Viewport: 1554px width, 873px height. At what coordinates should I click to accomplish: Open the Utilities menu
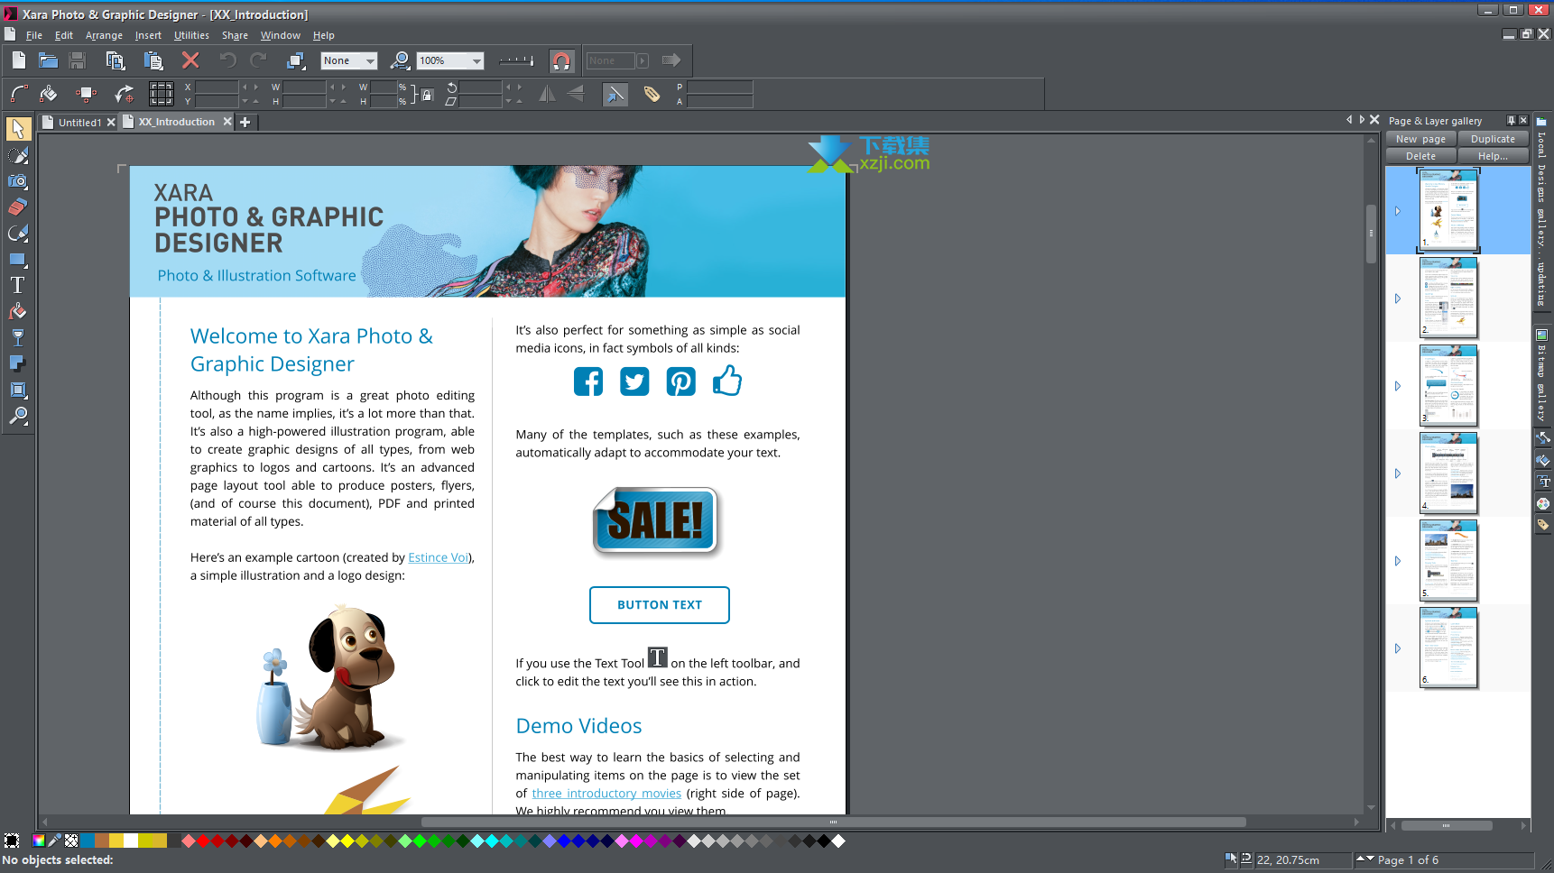click(x=191, y=35)
